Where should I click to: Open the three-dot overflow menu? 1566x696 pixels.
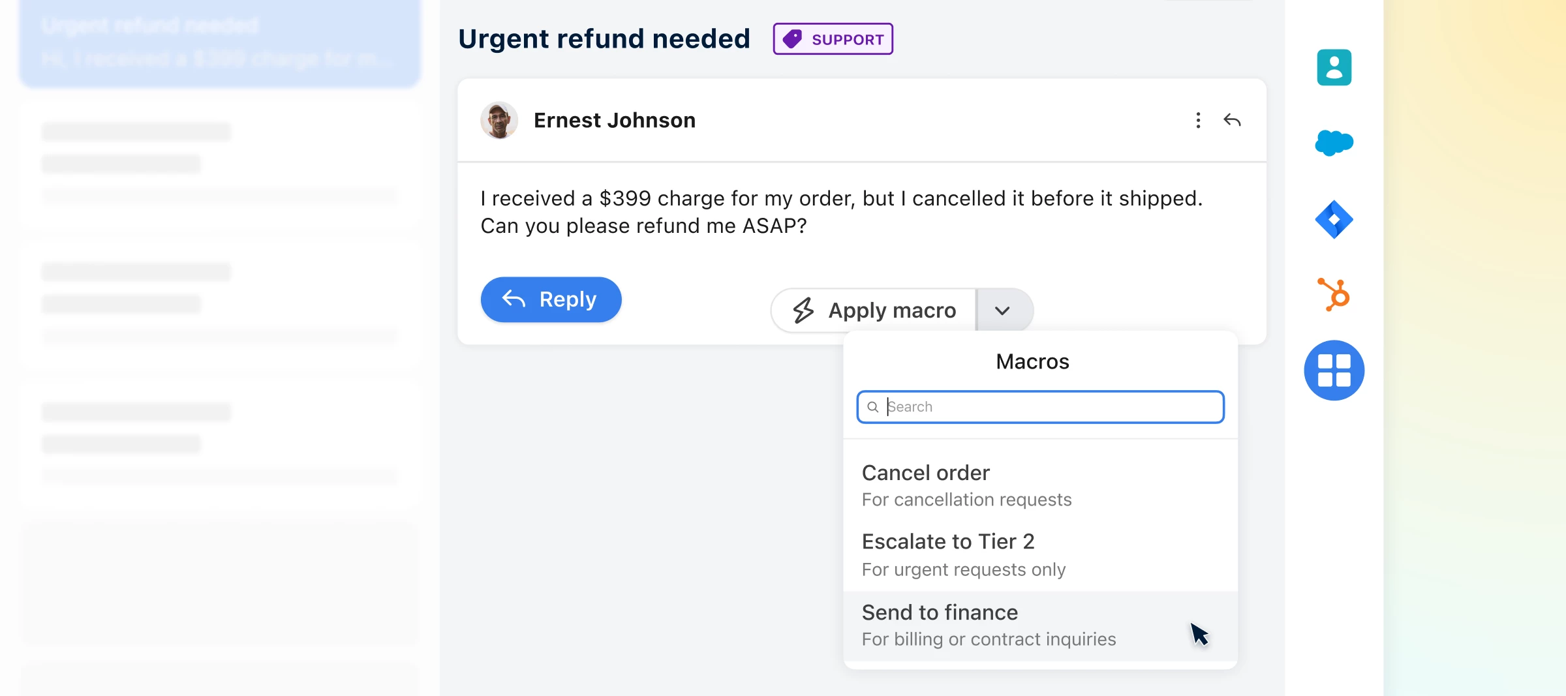click(x=1198, y=120)
